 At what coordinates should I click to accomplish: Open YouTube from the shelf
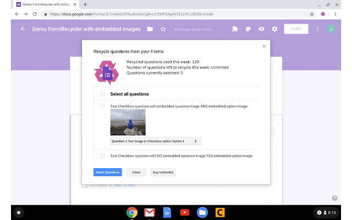[185, 212]
